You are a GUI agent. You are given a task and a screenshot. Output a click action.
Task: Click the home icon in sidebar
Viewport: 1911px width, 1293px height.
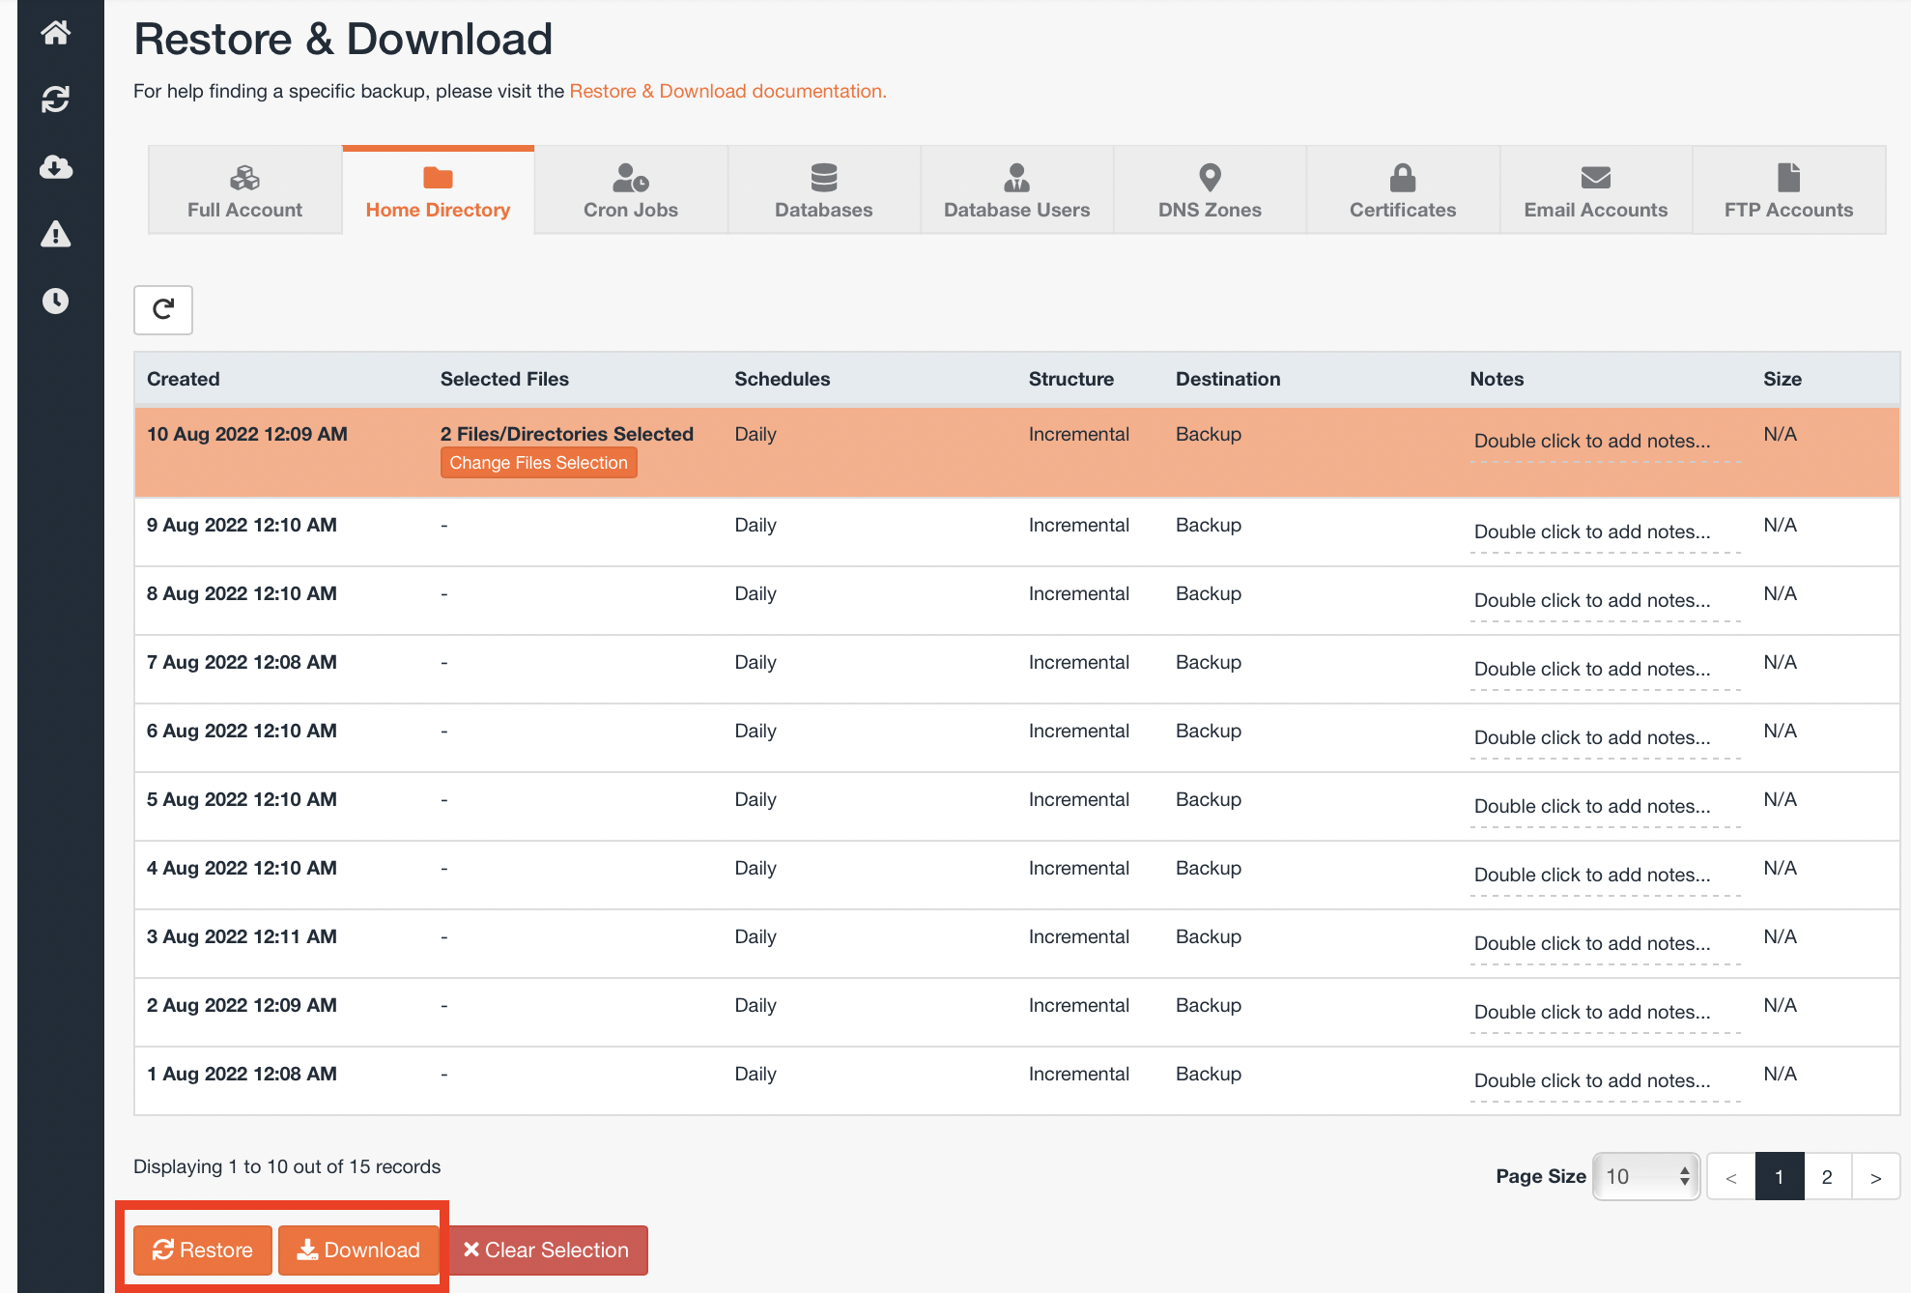pos(56,33)
